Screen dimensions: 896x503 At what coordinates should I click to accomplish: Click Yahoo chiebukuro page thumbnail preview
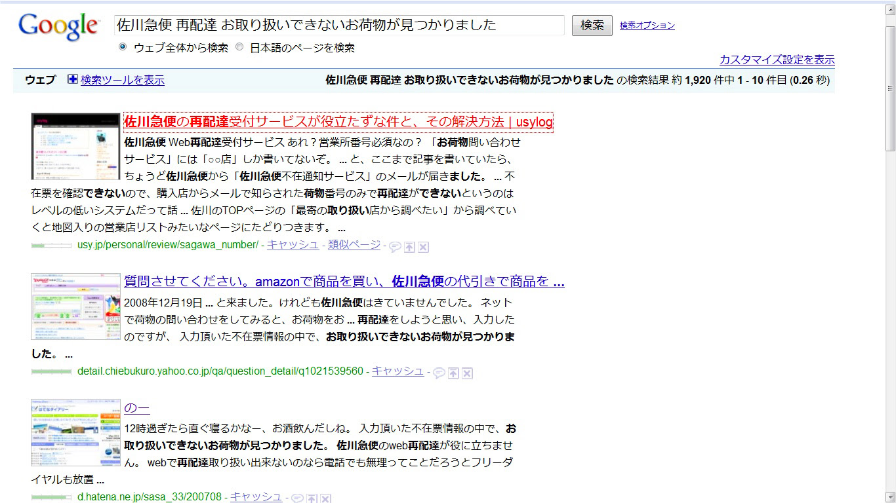(75, 307)
